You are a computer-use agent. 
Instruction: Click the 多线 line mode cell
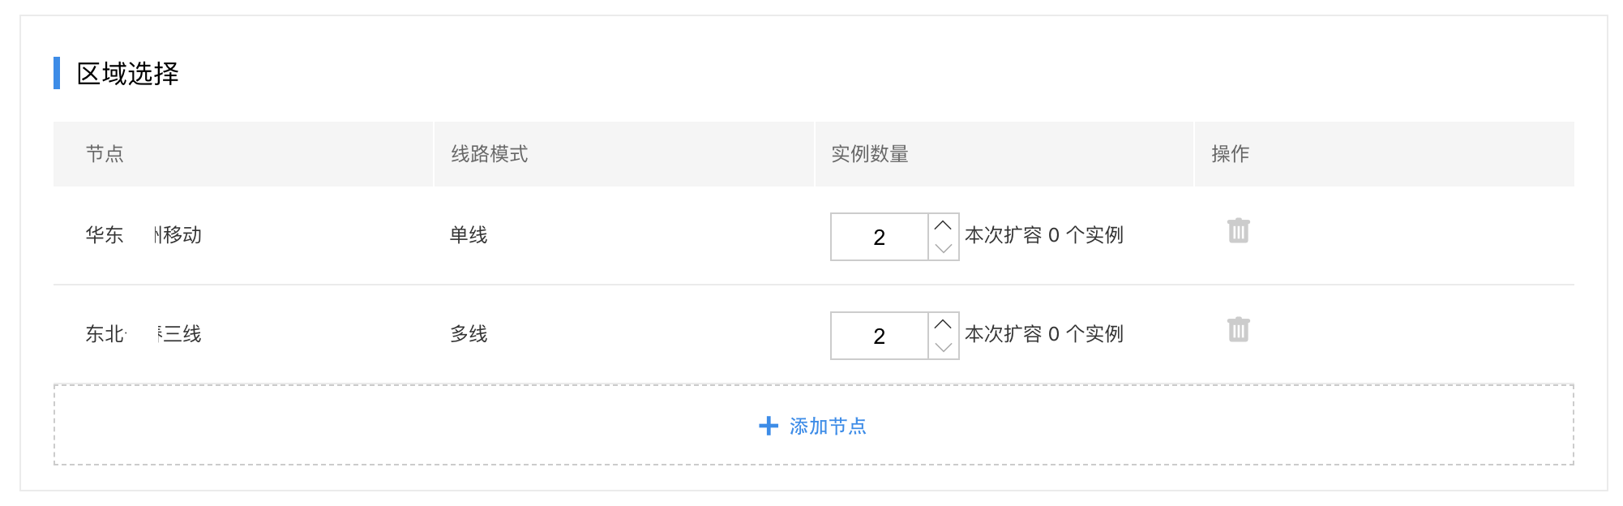469,334
